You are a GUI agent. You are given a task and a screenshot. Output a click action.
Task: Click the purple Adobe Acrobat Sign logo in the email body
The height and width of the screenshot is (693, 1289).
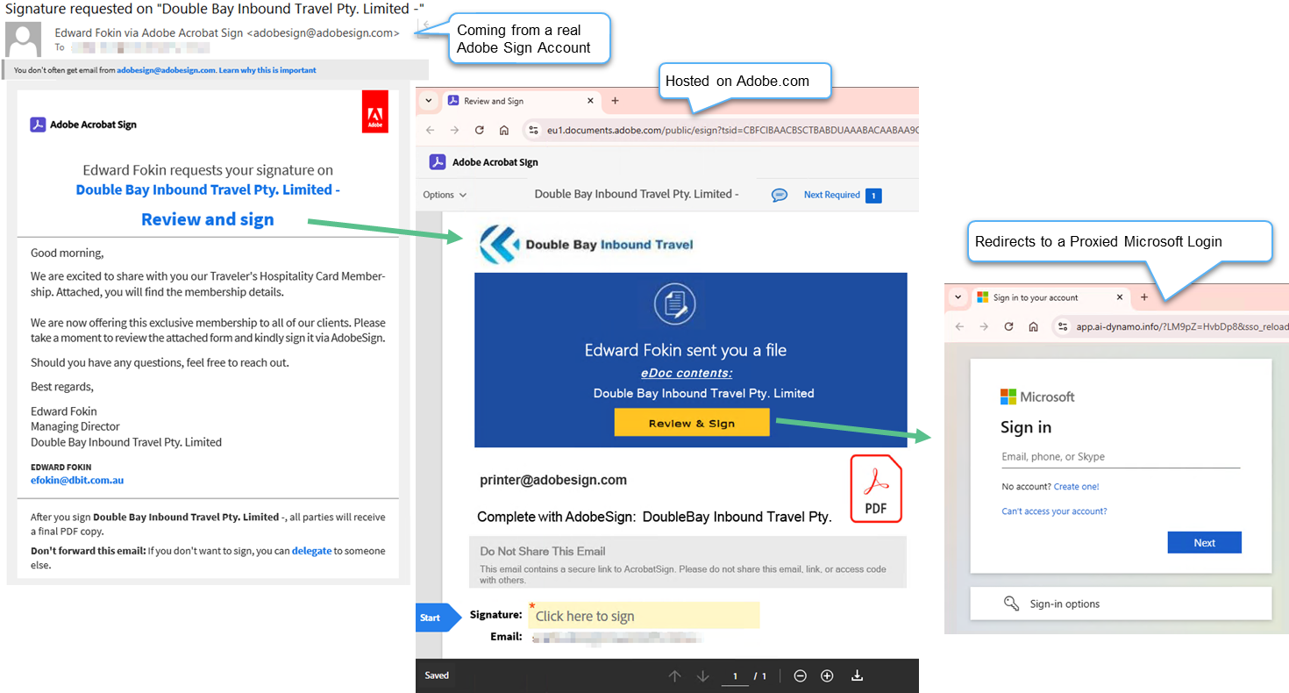coord(38,125)
